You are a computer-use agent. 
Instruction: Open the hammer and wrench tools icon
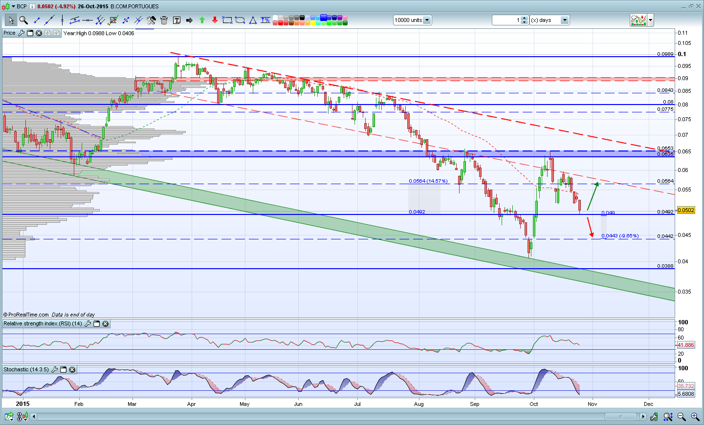pyautogui.click(x=151, y=20)
